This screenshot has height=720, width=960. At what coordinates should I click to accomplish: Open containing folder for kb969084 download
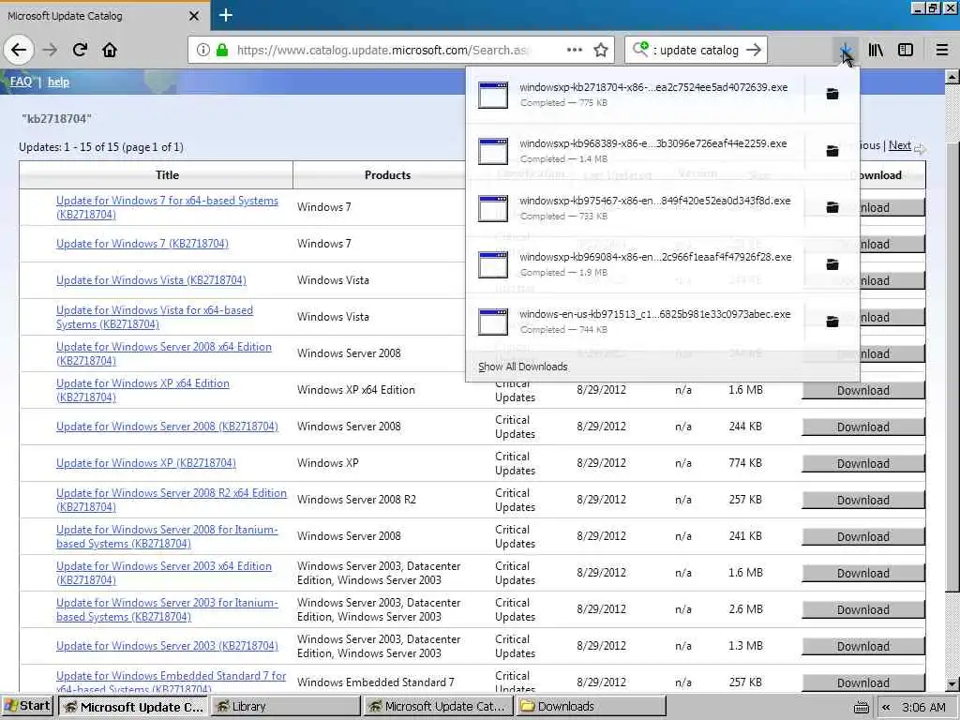click(832, 264)
